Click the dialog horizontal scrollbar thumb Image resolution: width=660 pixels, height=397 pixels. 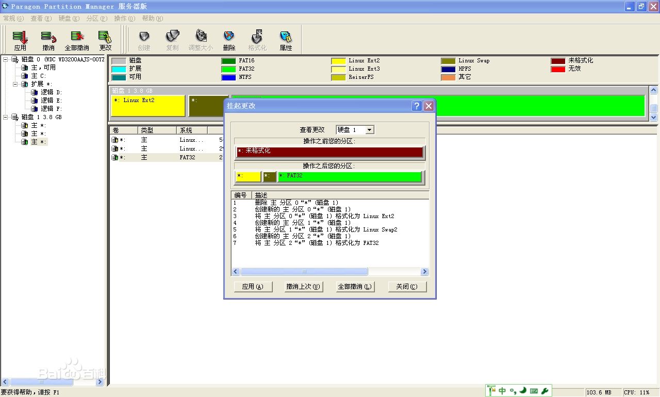tap(304, 272)
